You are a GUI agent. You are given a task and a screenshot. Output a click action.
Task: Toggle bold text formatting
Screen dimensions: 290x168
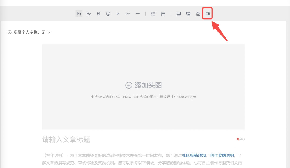[98, 14]
